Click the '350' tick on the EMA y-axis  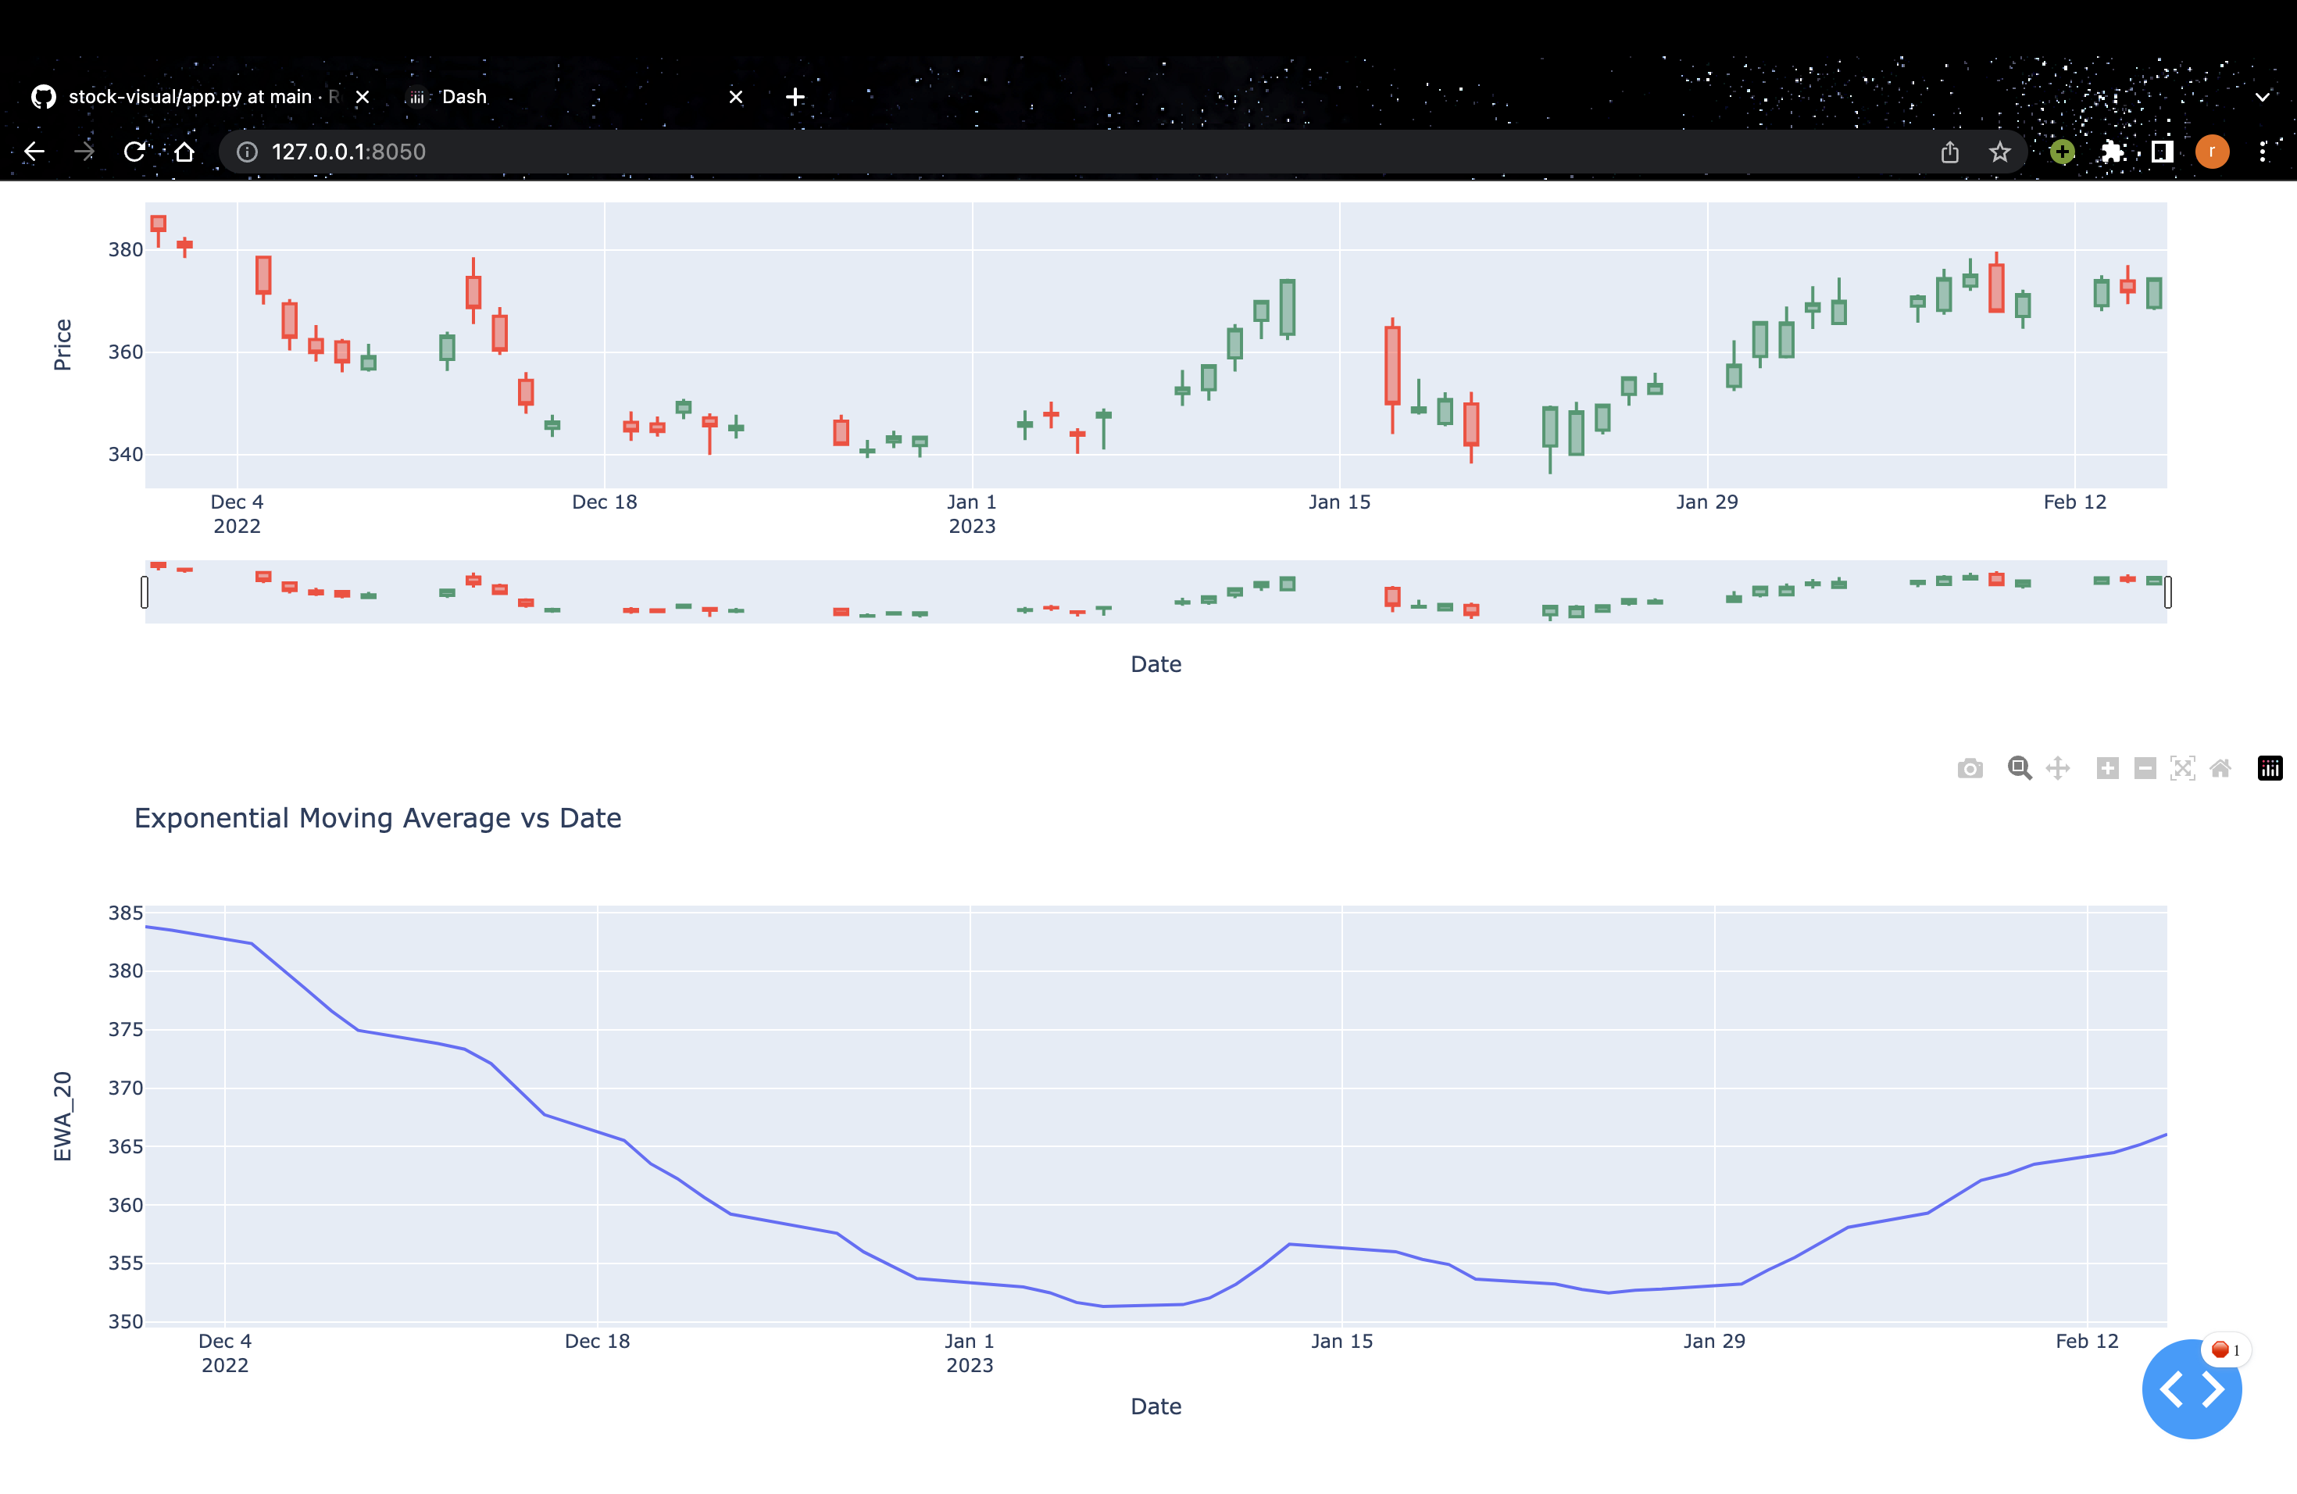click(126, 1322)
